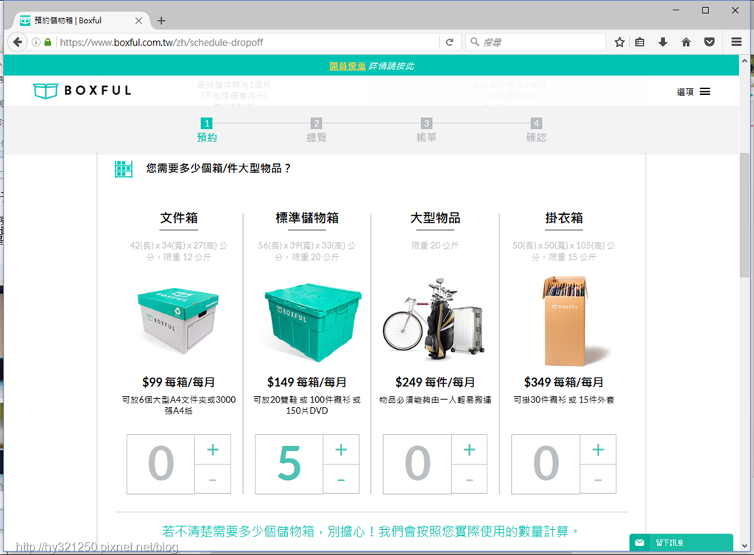
Task: Reload the page with the refresh icon
Action: click(450, 42)
